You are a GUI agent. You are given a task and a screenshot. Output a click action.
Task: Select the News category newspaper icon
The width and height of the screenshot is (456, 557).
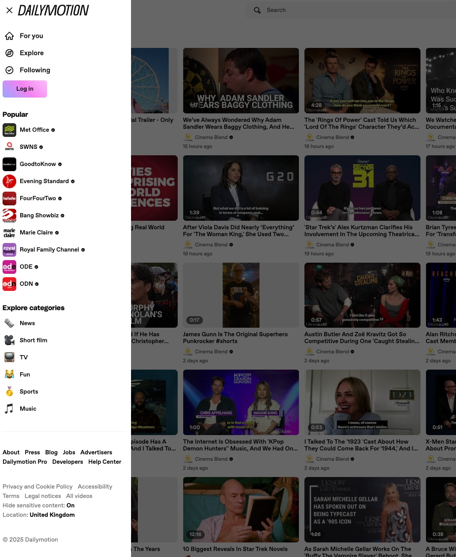click(9, 323)
